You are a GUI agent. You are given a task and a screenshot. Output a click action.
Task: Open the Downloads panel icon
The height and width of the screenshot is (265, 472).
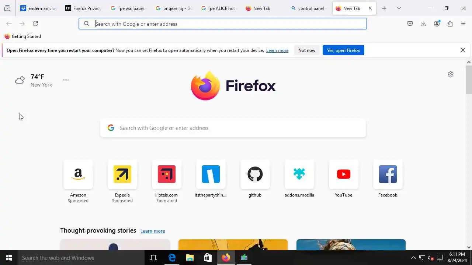[423, 24]
